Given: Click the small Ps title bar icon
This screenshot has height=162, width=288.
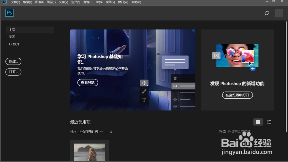Looking at the screenshot, I should (5, 2).
